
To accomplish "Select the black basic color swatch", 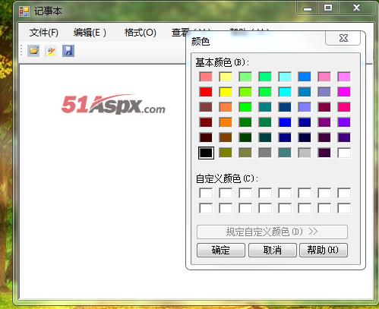I will point(206,153).
